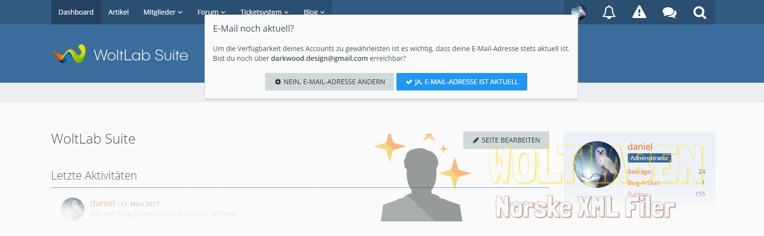Open the conversations speech bubbles icon

[669, 12]
